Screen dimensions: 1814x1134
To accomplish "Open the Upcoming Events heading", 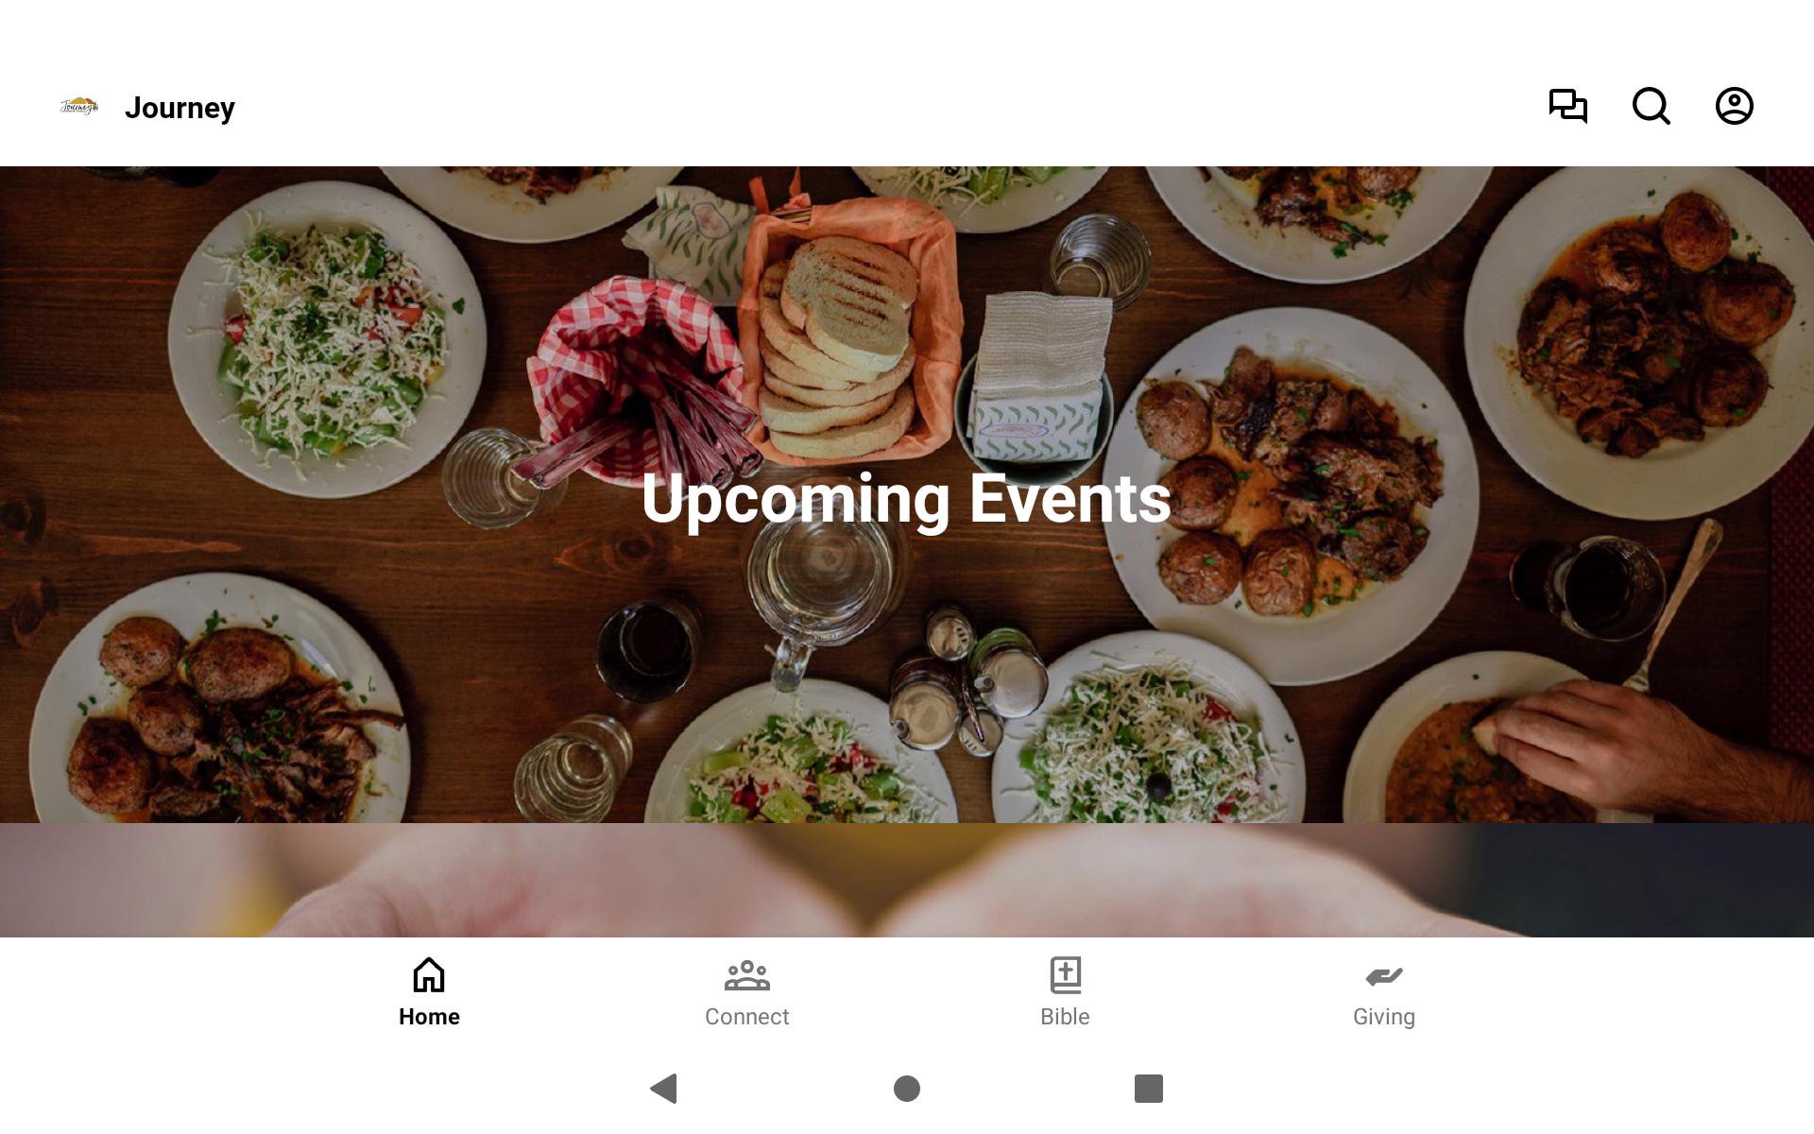I will 906,498.
